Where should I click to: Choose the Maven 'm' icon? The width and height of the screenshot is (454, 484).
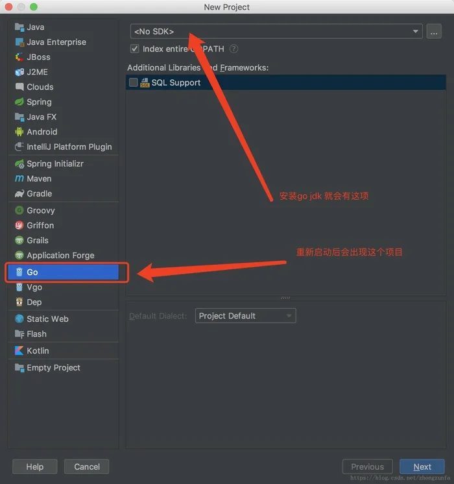(19, 178)
